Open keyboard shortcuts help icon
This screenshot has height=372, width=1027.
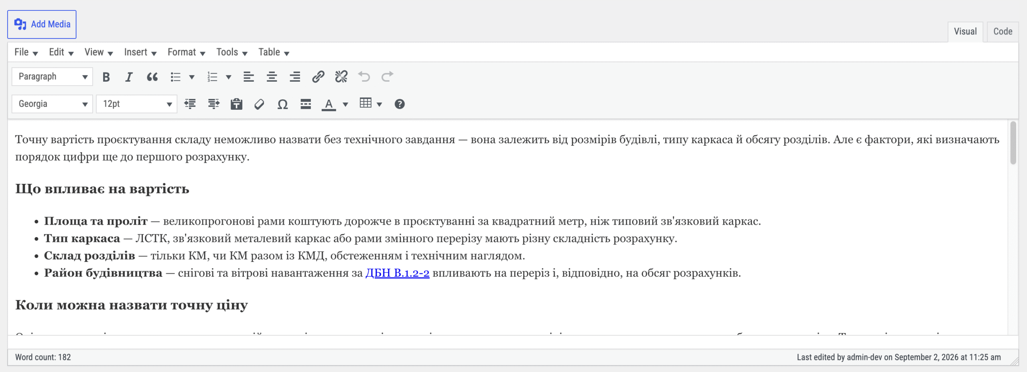coord(400,104)
